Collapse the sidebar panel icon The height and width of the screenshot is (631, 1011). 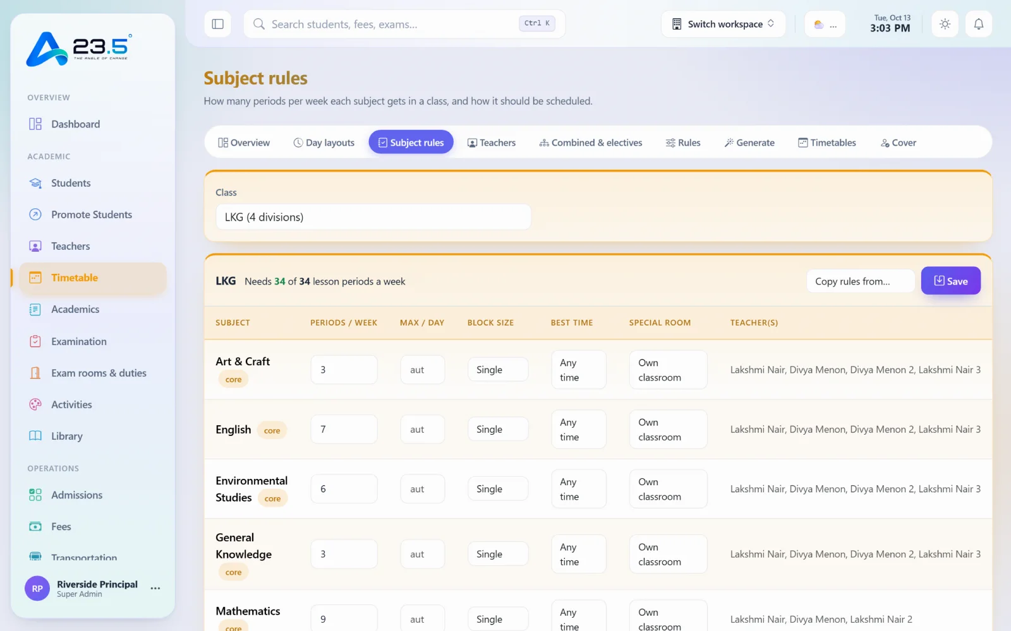pyautogui.click(x=217, y=24)
